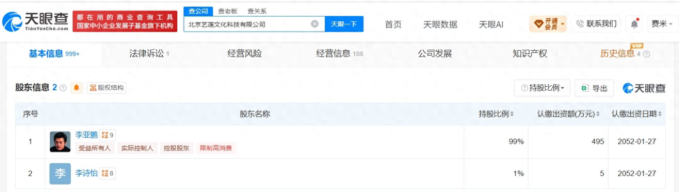Screen dimensions: 679x192
Task: Open notifications via the bell icon
Action: point(634,24)
